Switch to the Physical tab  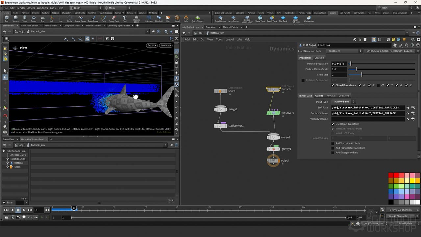tap(331, 96)
